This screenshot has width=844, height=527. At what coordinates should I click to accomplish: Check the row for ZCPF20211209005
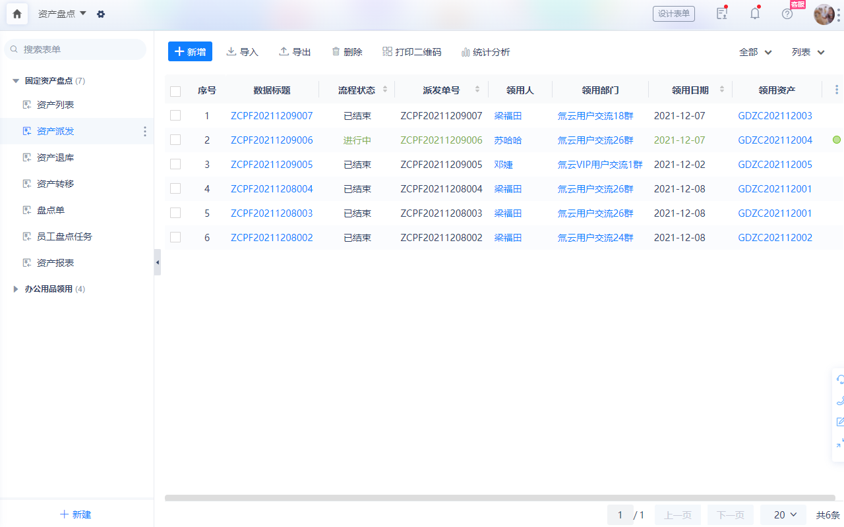pyautogui.click(x=175, y=164)
